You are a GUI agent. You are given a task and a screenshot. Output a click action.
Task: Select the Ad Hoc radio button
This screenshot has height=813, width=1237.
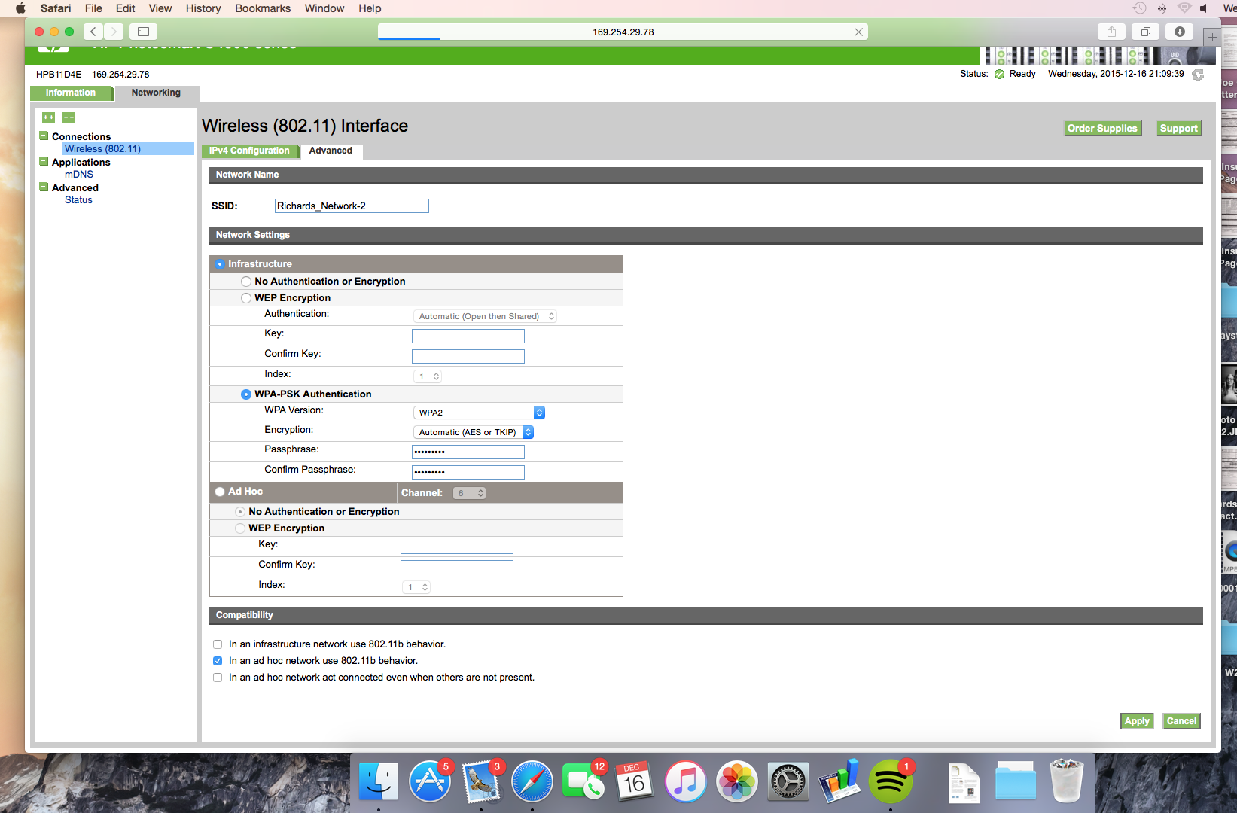(220, 492)
